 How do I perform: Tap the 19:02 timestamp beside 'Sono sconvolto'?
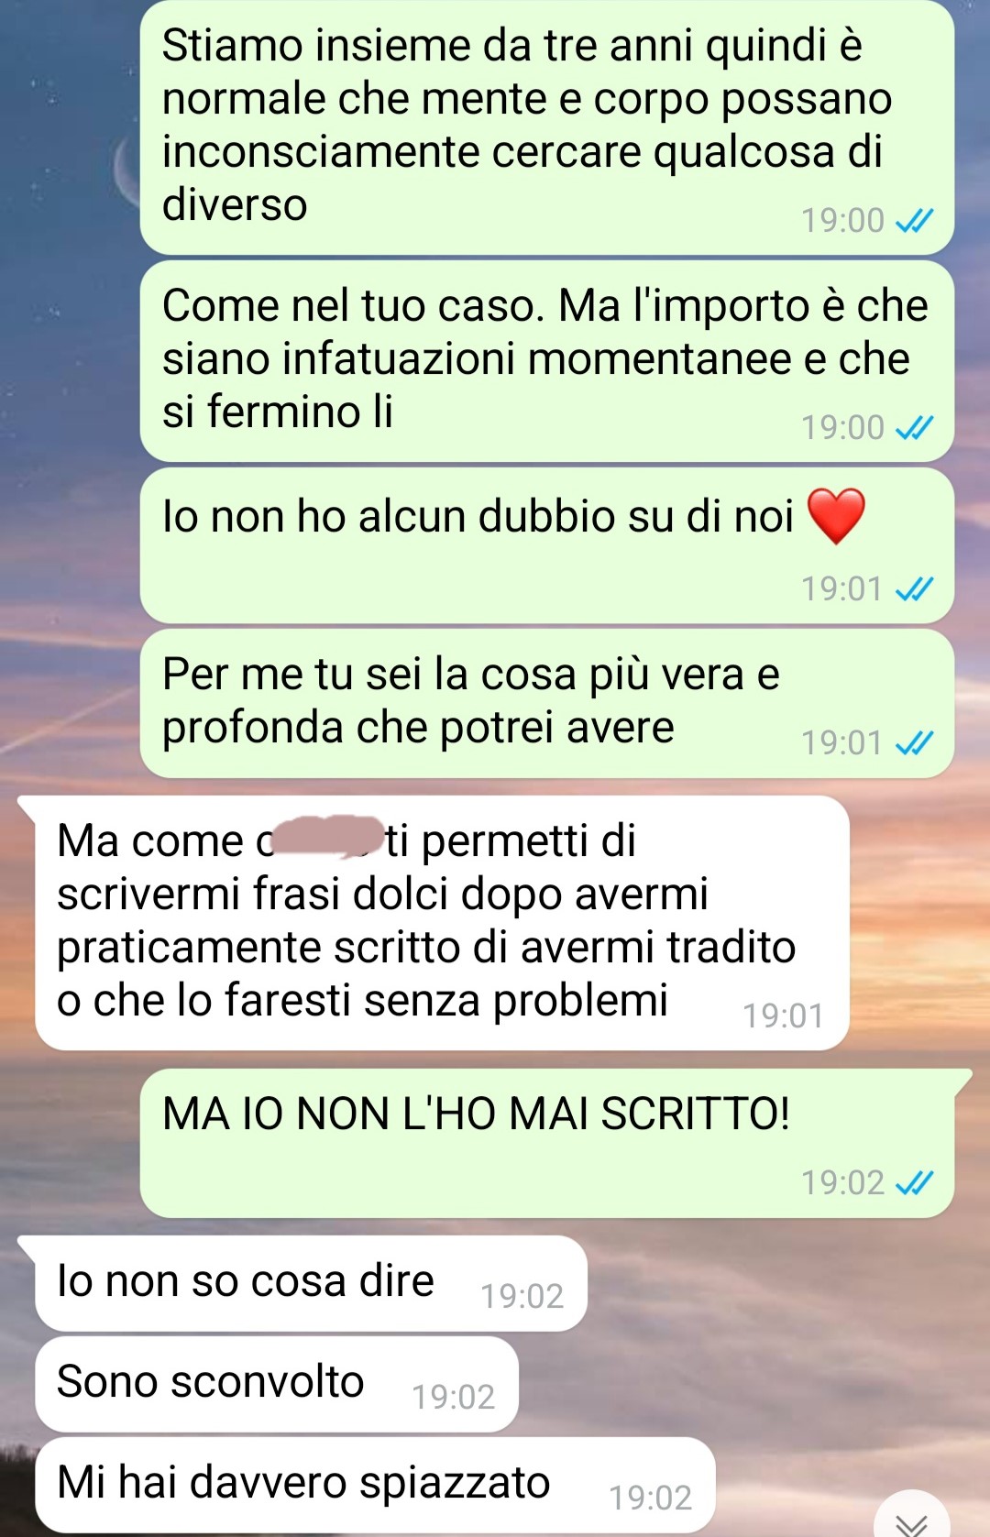(453, 1397)
